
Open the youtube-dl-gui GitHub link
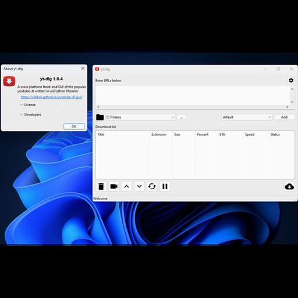[52, 97]
